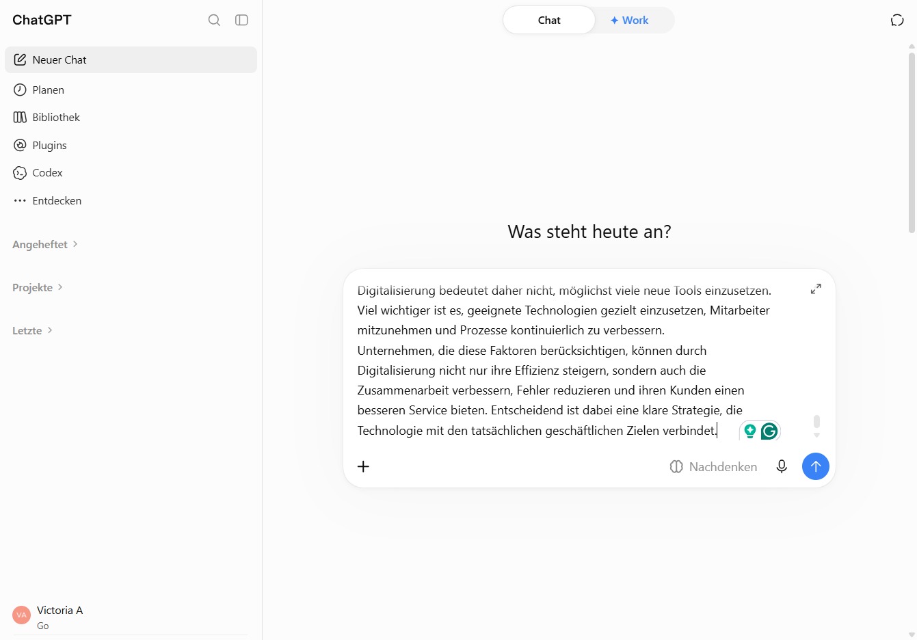Click the "Go" plan label under Victoria A
This screenshot has height=640, width=917.
[x=43, y=626]
